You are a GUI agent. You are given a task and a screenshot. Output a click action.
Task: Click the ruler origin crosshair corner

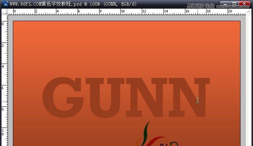pos(5,12)
